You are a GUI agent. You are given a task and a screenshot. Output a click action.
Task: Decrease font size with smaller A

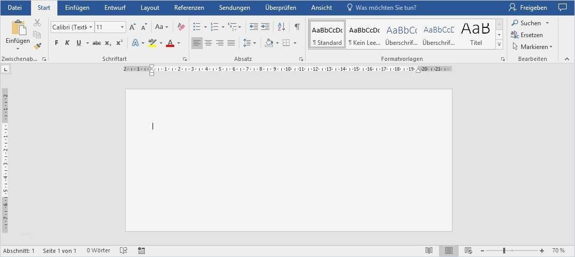click(x=144, y=27)
